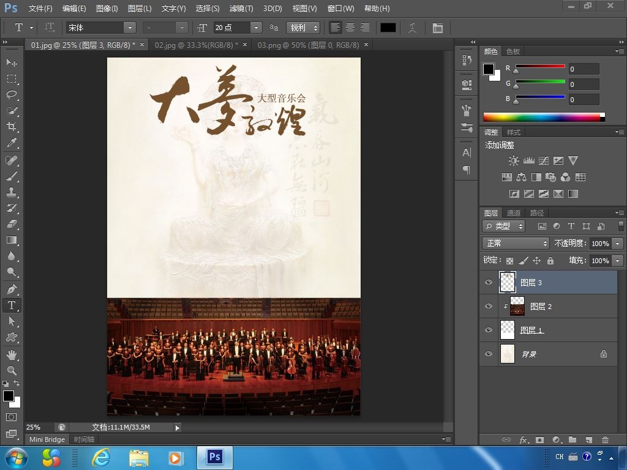
Task: Add a Brightness/Contrast adjustment
Action: (514, 161)
